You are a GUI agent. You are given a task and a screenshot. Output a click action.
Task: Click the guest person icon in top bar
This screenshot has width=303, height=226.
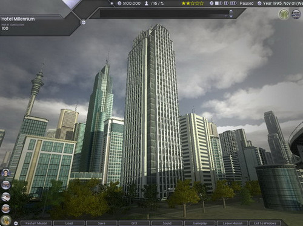click(147, 4)
